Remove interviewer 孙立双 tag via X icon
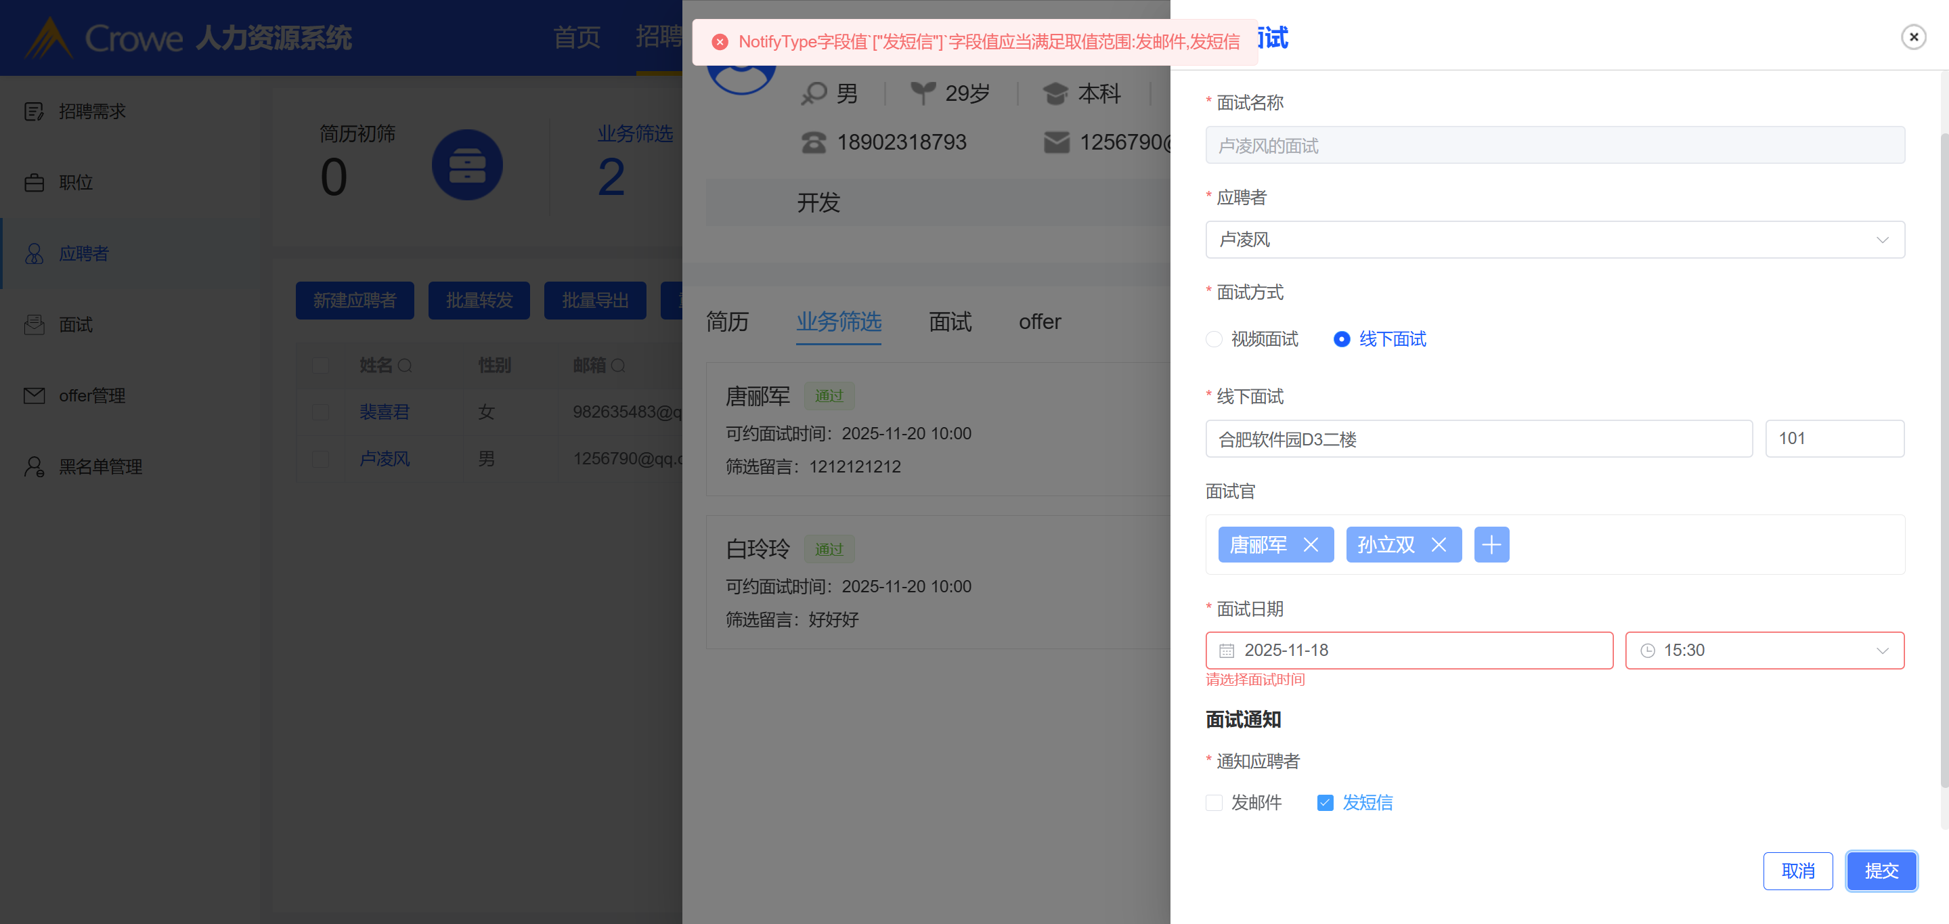The width and height of the screenshot is (1949, 924). (1439, 545)
